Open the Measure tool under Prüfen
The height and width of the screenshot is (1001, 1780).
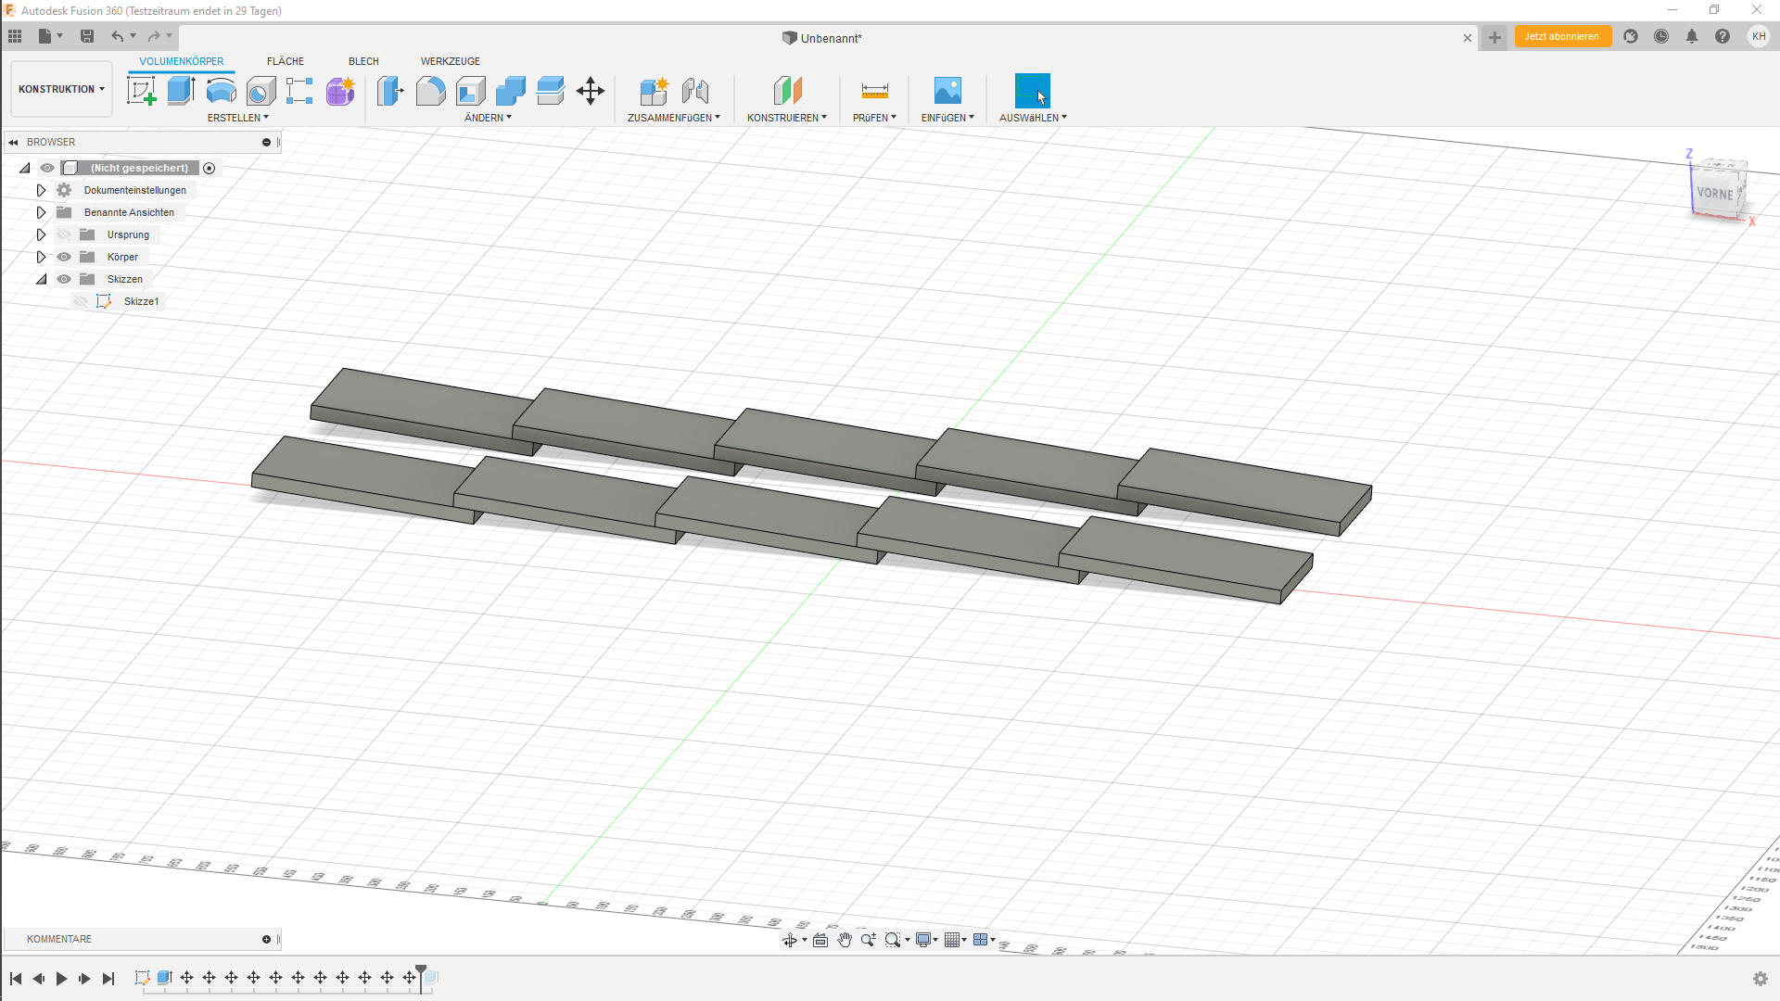pyautogui.click(x=874, y=90)
